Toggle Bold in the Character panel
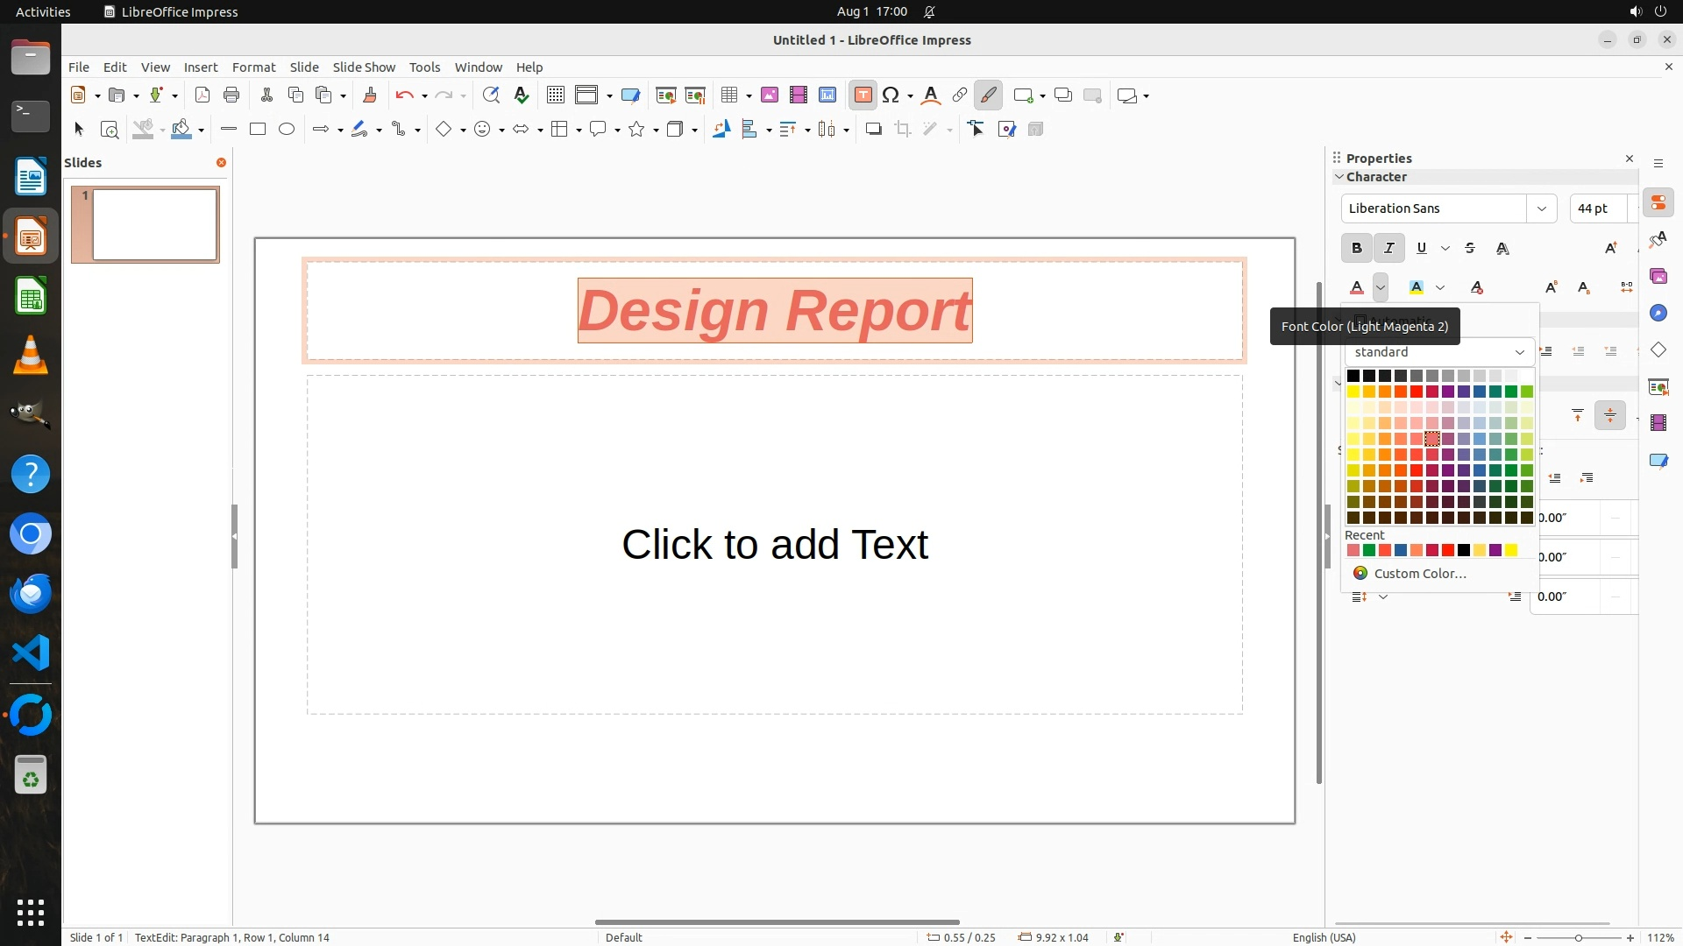 [1357, 249]
